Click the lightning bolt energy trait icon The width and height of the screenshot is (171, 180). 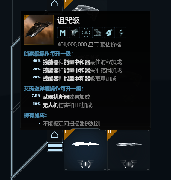121,33
